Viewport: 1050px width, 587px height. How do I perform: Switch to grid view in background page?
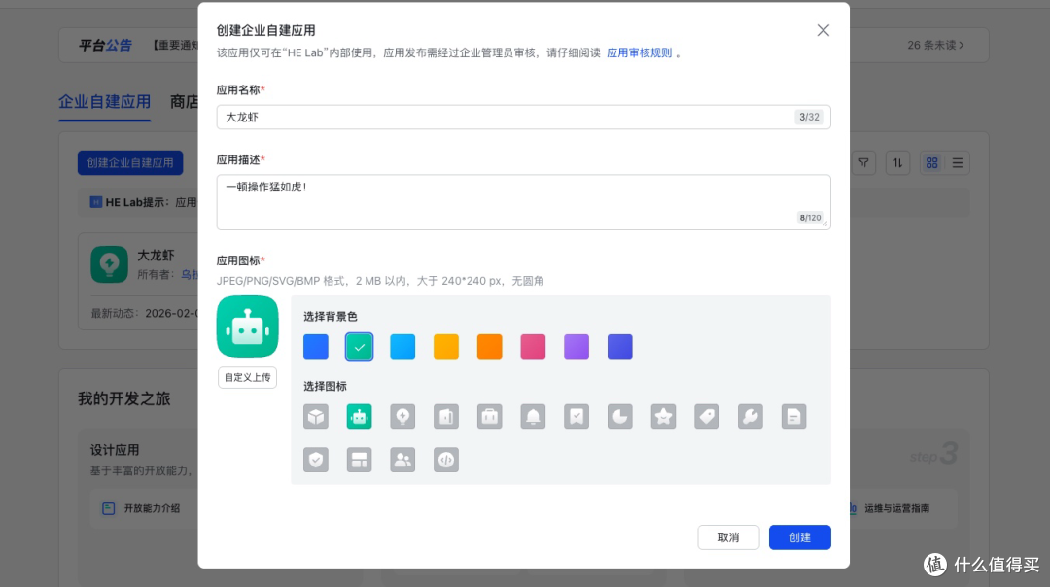pyautogui.click(x=931, y=162)
